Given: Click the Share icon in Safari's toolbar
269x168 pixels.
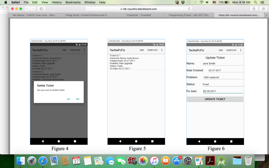Looking at the screenshot, I should (x=254, y=8).
